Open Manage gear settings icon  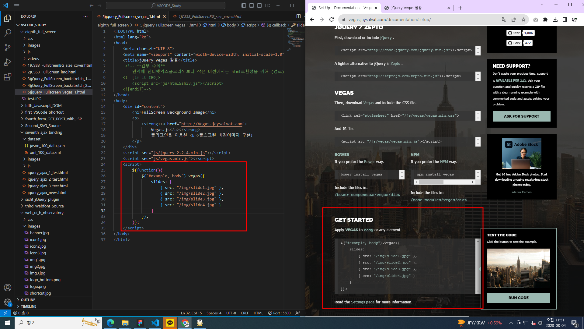(x=8, y=302)
